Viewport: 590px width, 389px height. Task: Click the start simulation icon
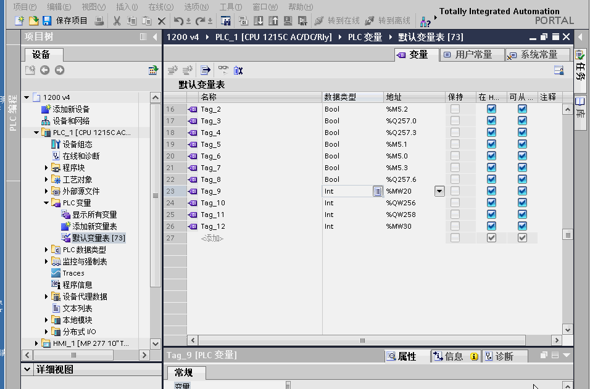pyautogui.click(x=288, y=21)
